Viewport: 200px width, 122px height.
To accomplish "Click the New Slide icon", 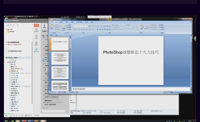I will point(63,26).
